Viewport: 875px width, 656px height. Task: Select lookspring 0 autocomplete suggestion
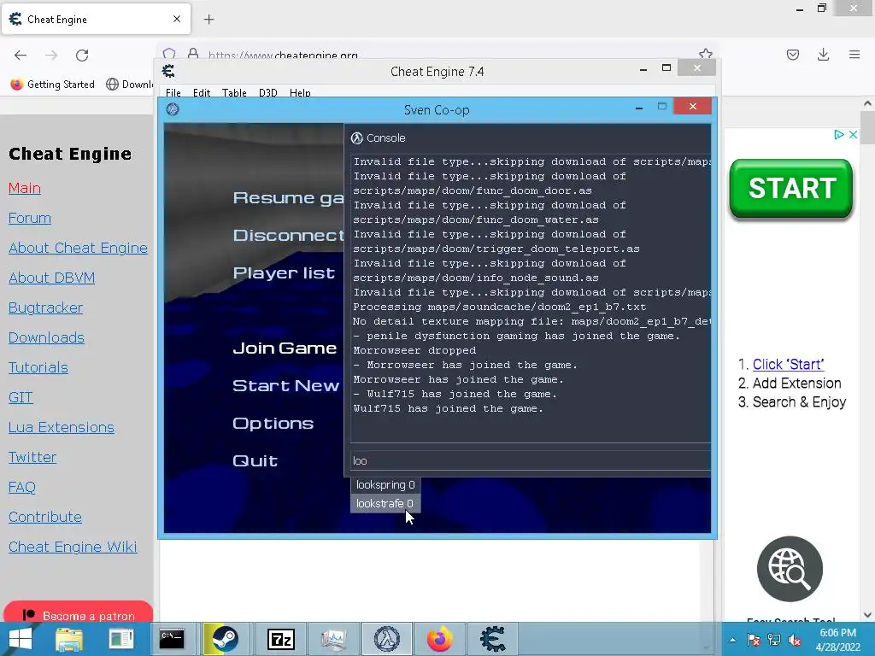coord(385,485)
